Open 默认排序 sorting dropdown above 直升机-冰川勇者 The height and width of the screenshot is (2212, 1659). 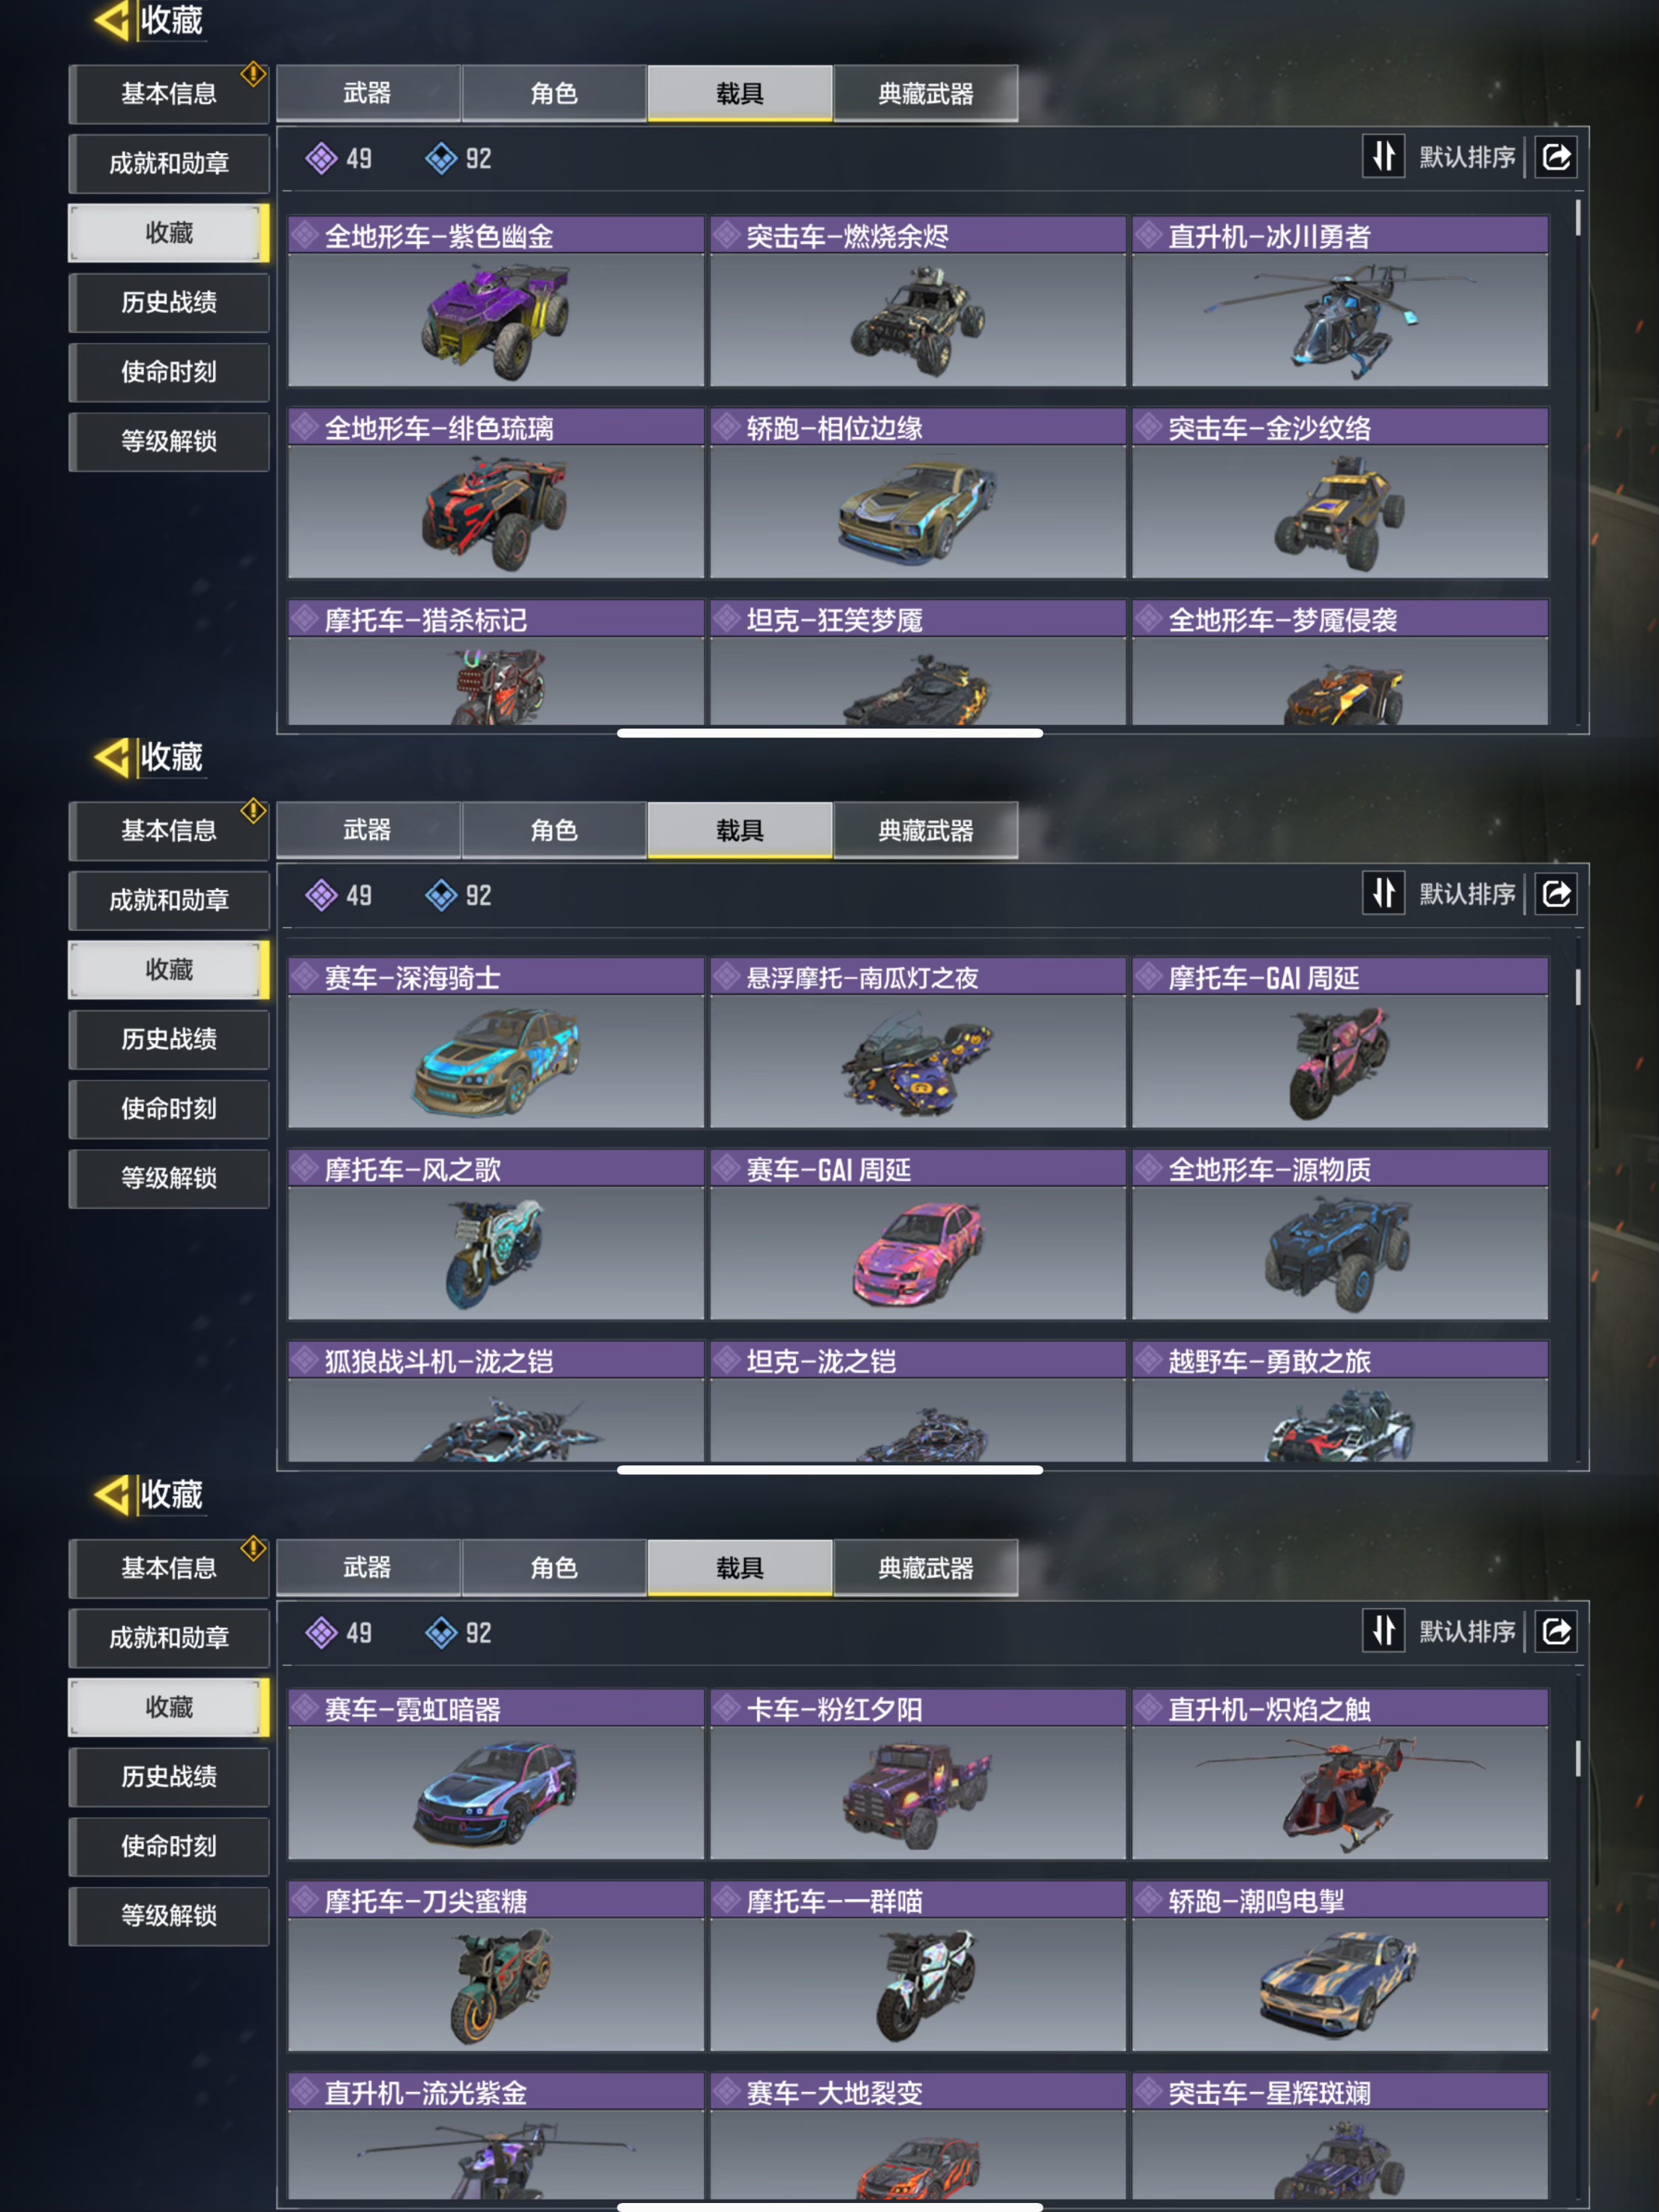(x=1467, y=157)
